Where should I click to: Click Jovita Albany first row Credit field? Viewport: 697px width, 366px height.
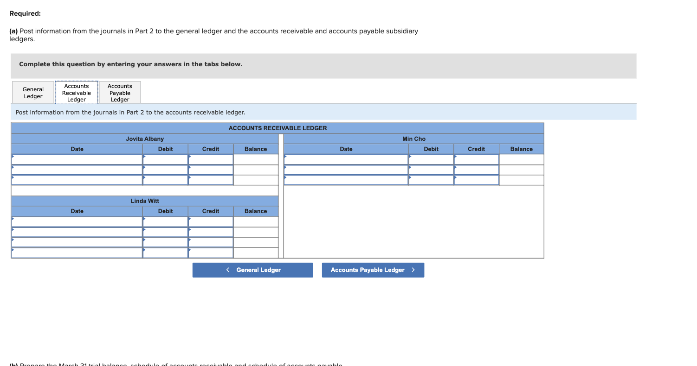(x=211, y=159)
